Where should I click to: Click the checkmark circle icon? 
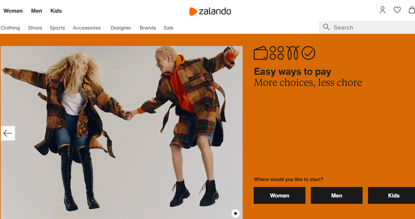pyautogui.click(x=308, y=53)
